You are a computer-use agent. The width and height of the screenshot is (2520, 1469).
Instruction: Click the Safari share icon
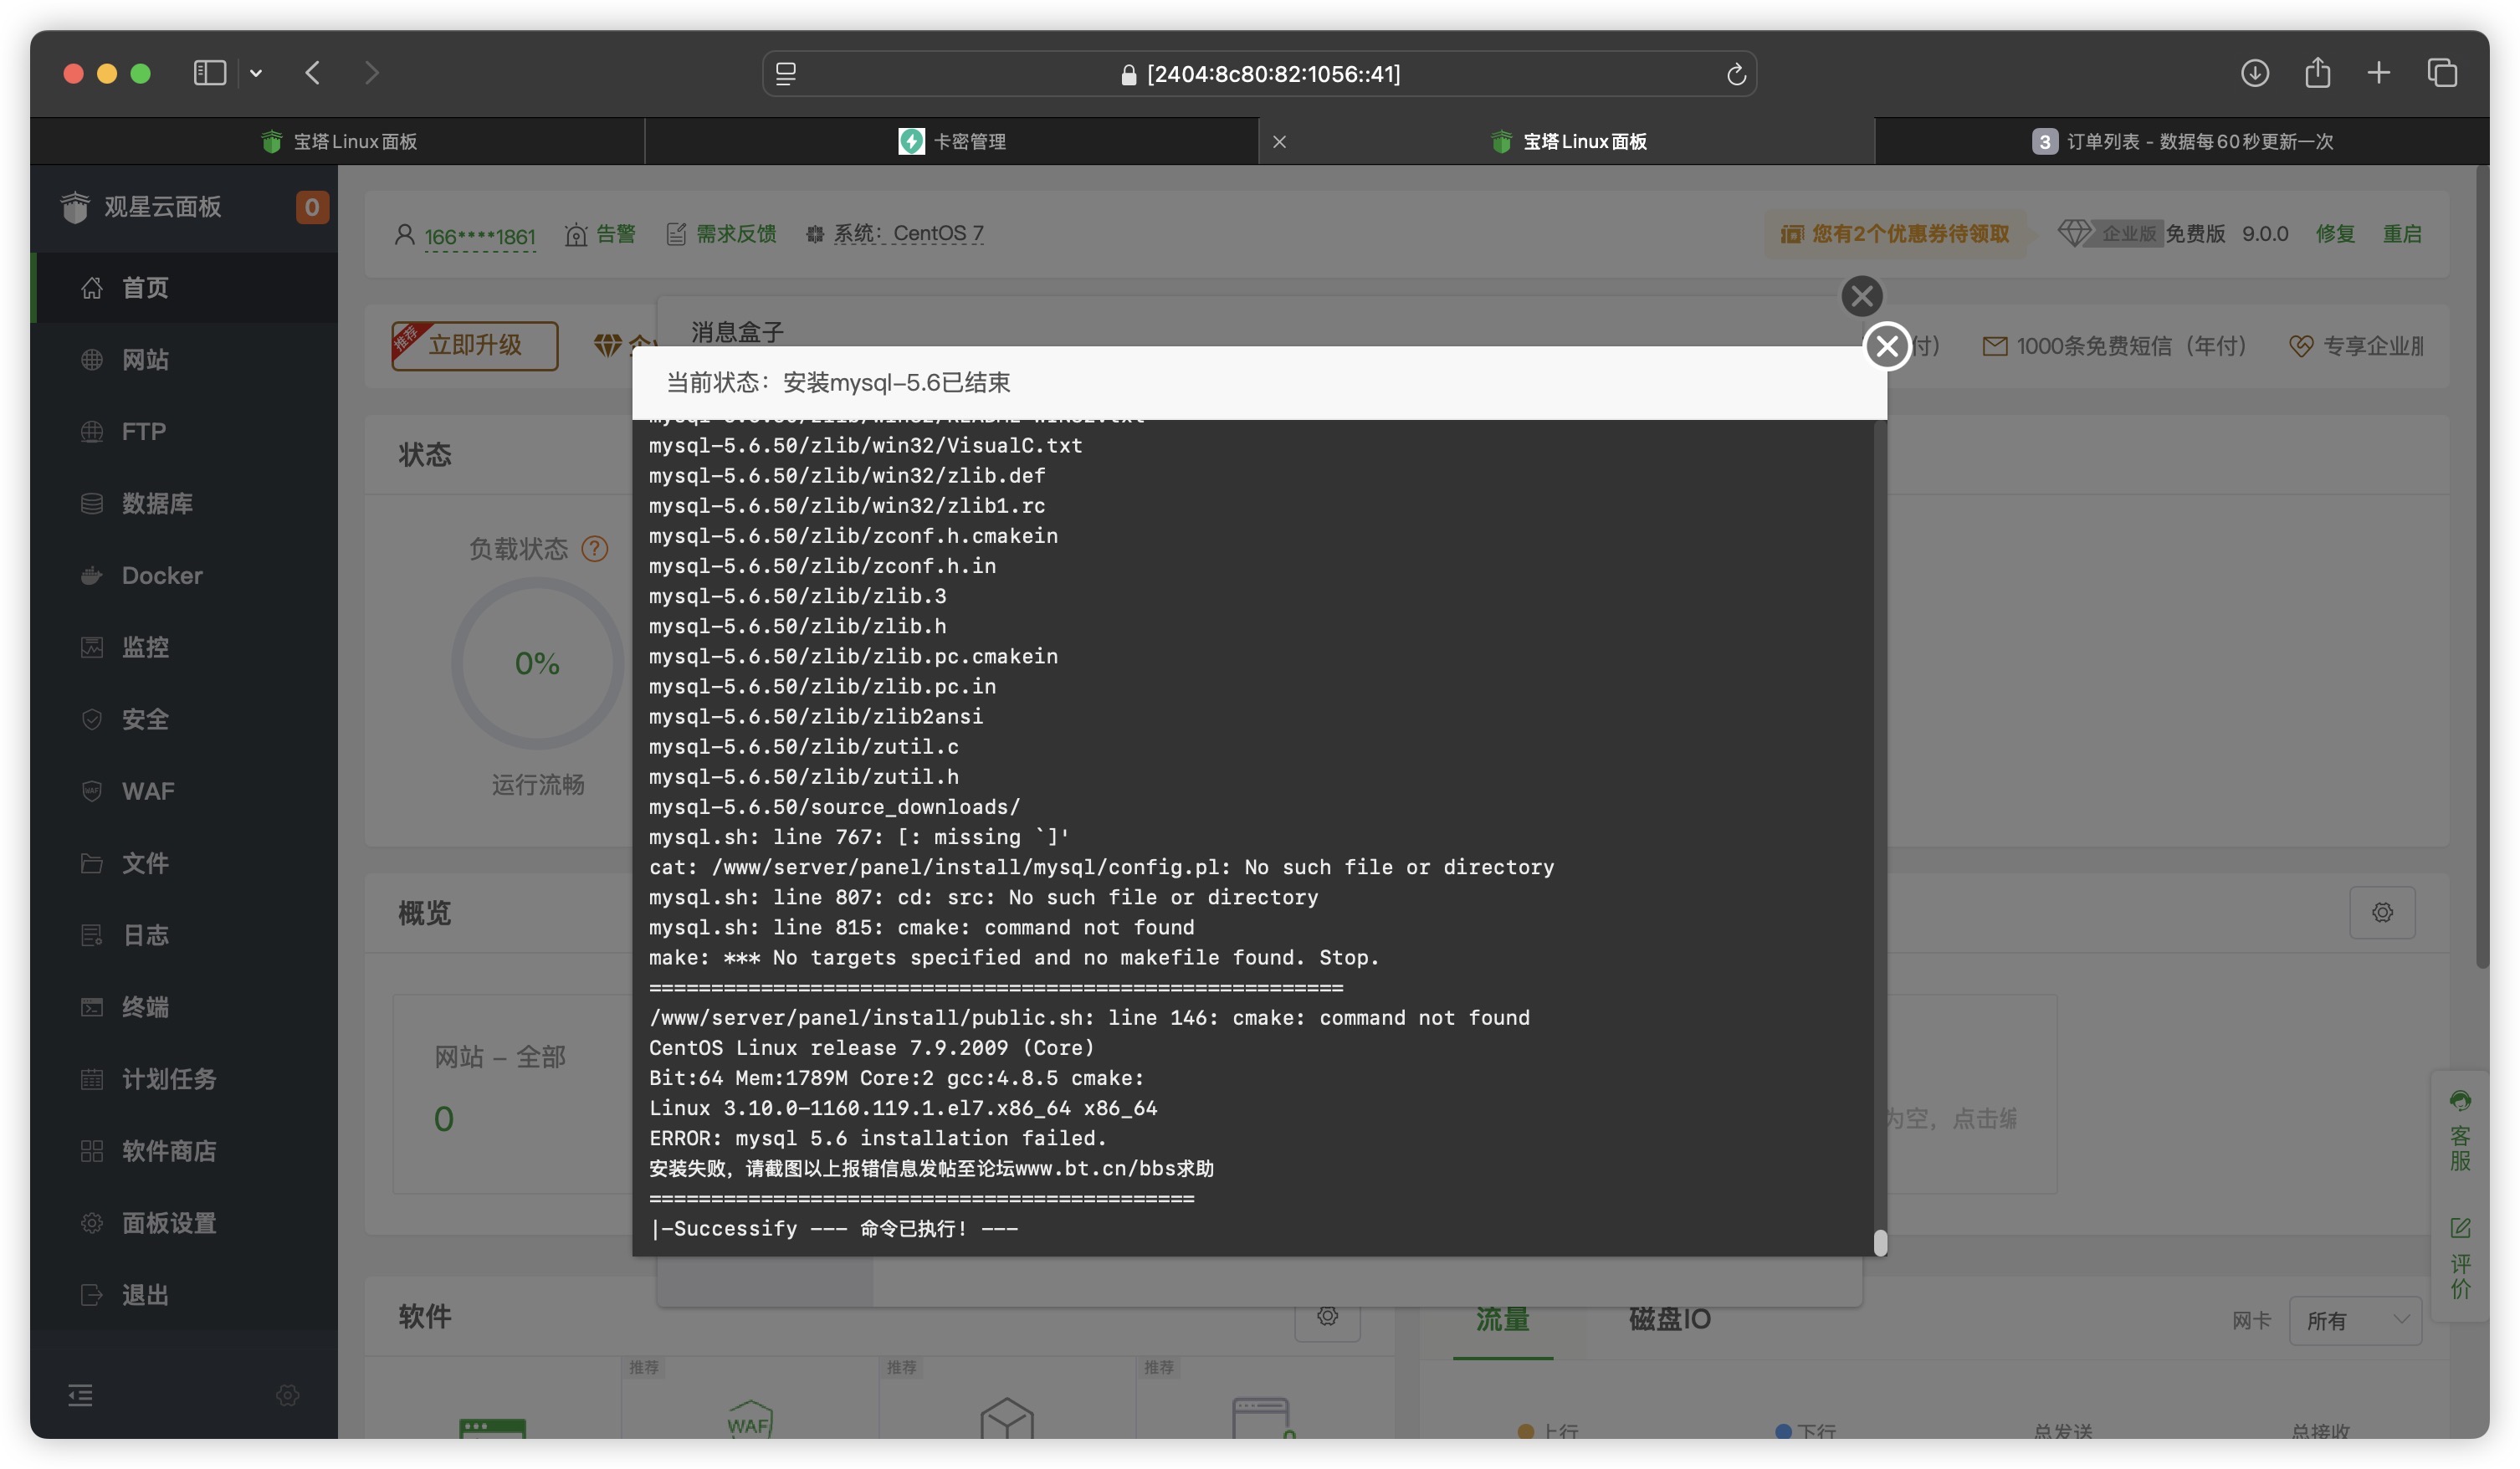[x=2317, y=73]
